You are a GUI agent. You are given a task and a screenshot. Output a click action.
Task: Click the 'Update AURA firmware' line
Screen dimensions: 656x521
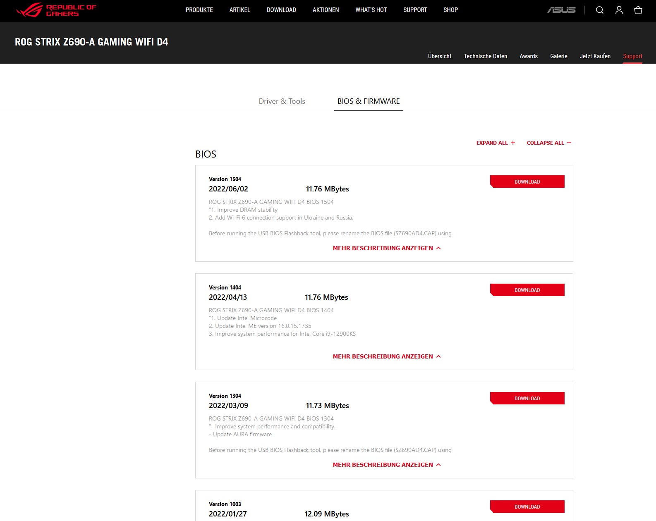coord(240,434)
